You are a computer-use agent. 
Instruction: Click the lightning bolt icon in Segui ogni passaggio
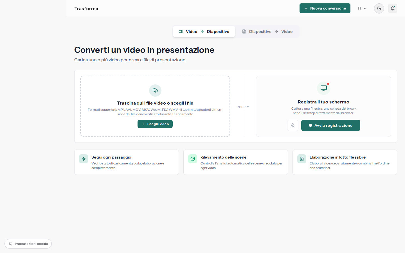tap(84, 159)
